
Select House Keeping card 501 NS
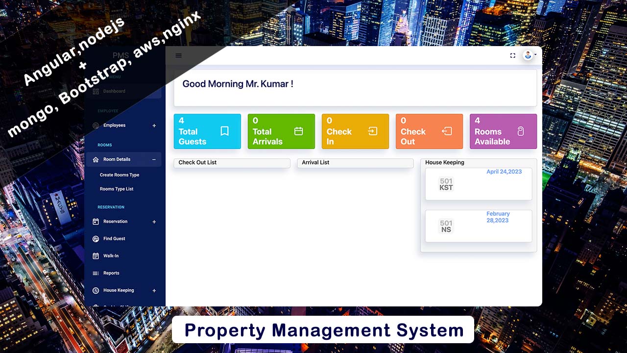coord(479,226)
